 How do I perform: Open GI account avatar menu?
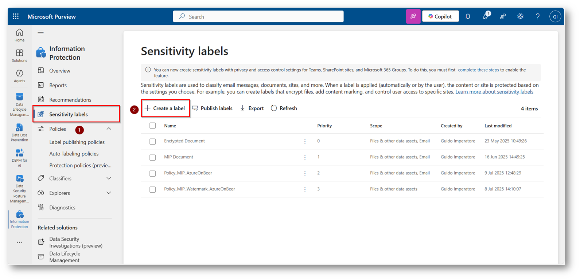point(555,16)
